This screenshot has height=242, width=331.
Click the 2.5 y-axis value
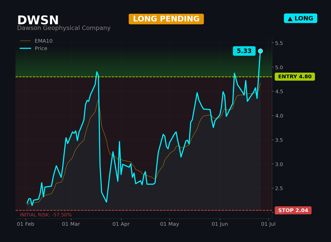point(279,188)
